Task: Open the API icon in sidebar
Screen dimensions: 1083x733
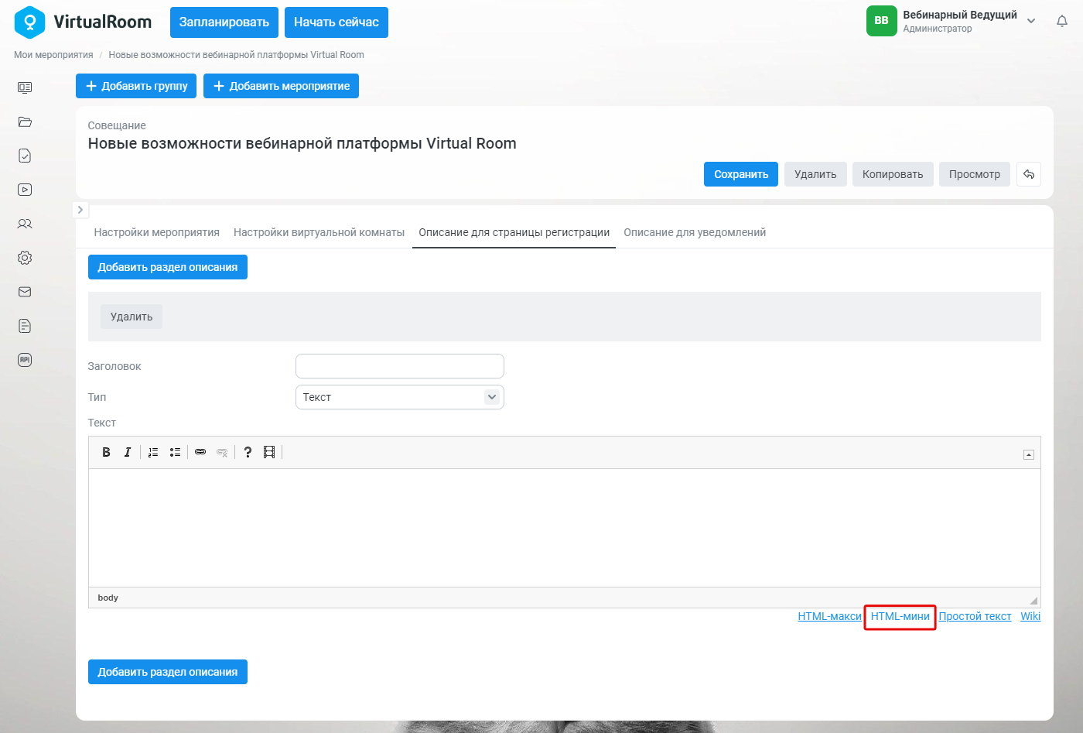Action: (25, 360)
